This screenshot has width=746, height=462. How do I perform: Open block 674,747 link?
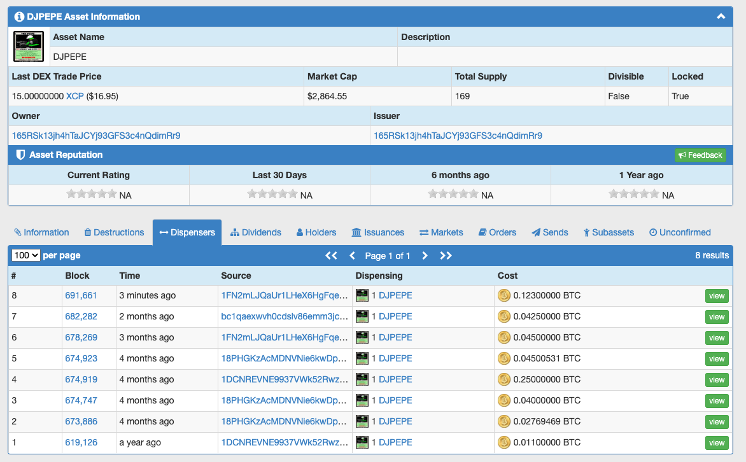pyautogui.click(x=81, y=400)
